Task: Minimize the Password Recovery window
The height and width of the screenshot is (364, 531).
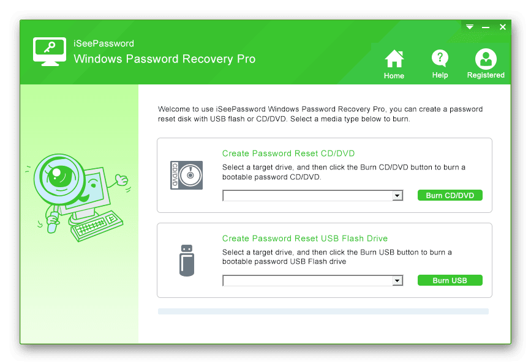Action: click(x=486, y=27)
